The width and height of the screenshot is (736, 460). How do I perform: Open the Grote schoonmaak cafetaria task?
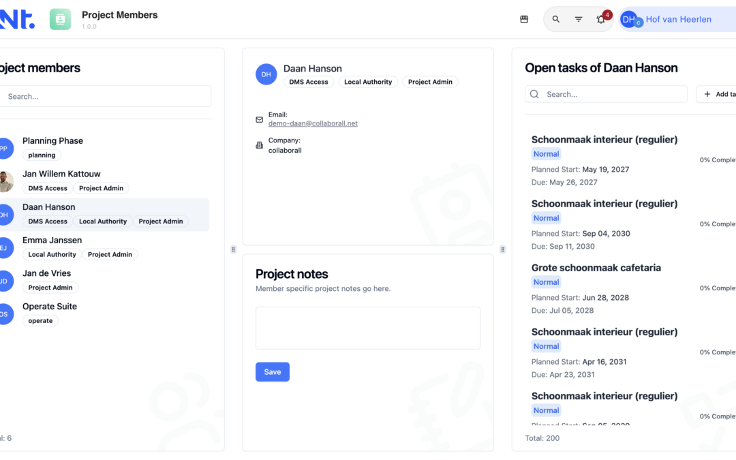(x=596, y=268)
